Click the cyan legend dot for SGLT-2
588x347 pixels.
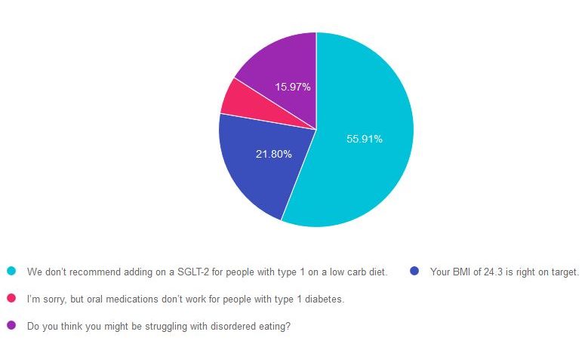coord(11,272)
